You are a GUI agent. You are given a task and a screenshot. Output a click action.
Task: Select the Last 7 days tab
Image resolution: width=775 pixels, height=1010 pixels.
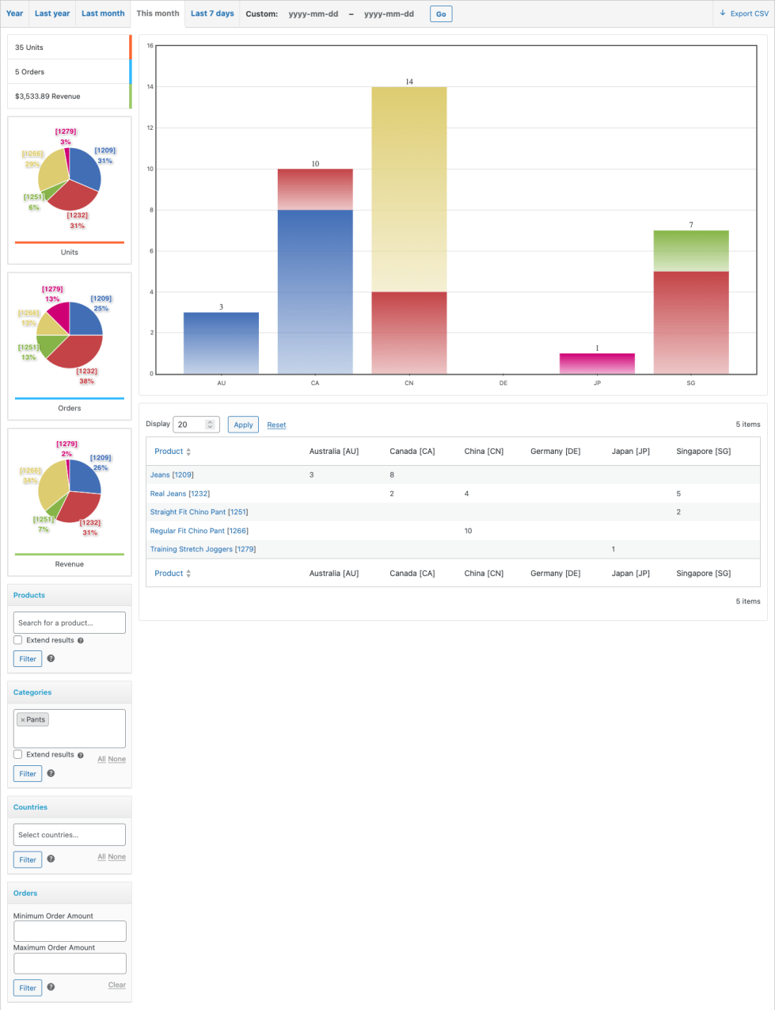[x=212, y=13]
